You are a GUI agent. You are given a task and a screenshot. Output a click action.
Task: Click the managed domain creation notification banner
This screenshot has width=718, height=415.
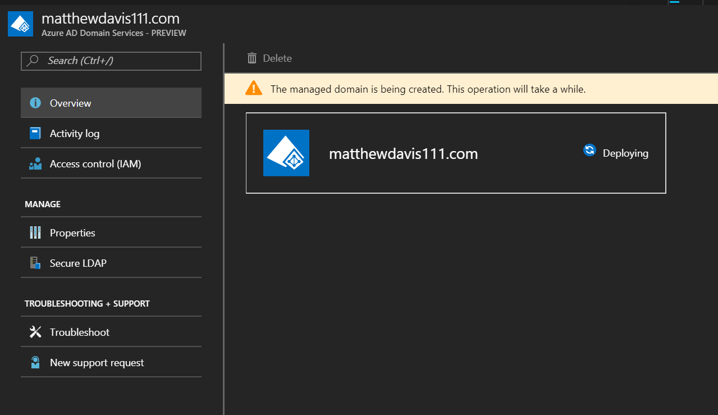[x=471, y=89]
